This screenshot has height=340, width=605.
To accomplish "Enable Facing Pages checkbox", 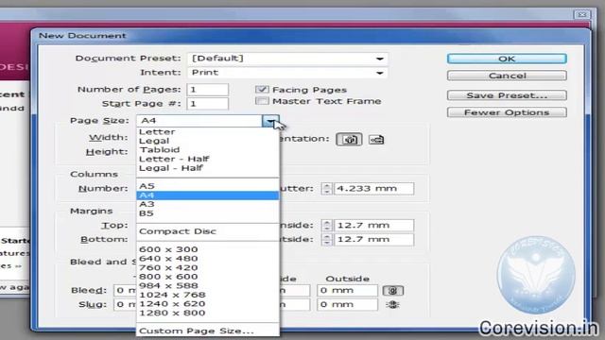I will [x=262, y=90].
